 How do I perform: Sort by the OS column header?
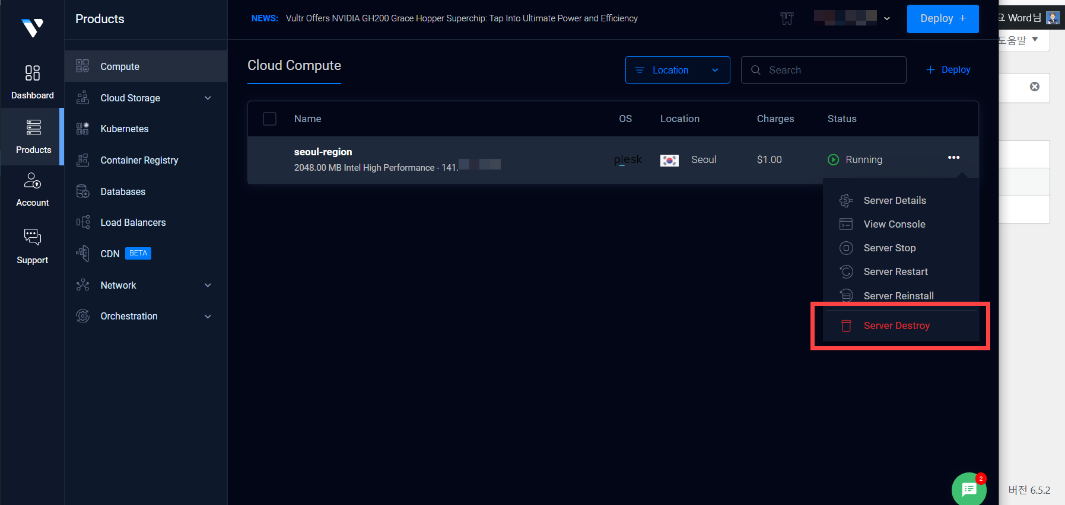(x=625, y=119)
